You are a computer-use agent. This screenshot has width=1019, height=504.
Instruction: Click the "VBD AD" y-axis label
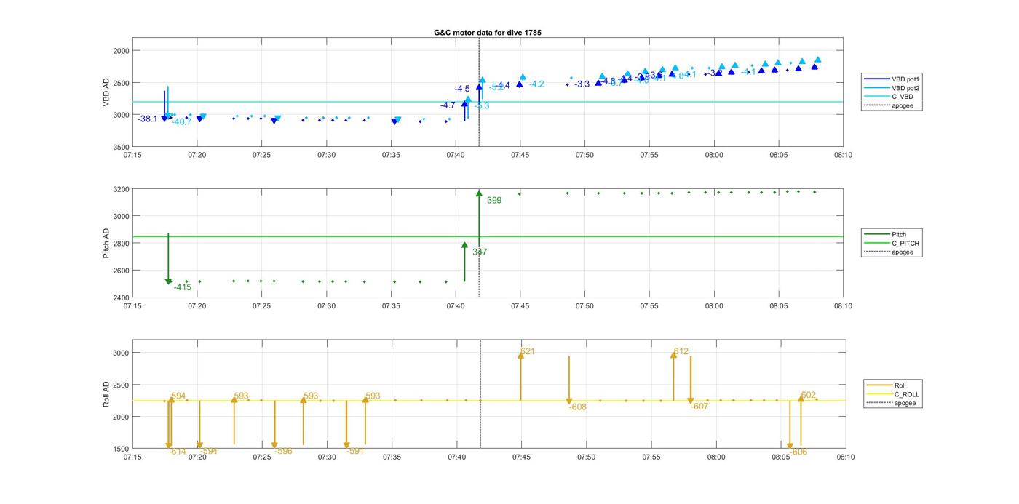click(106, 92)
